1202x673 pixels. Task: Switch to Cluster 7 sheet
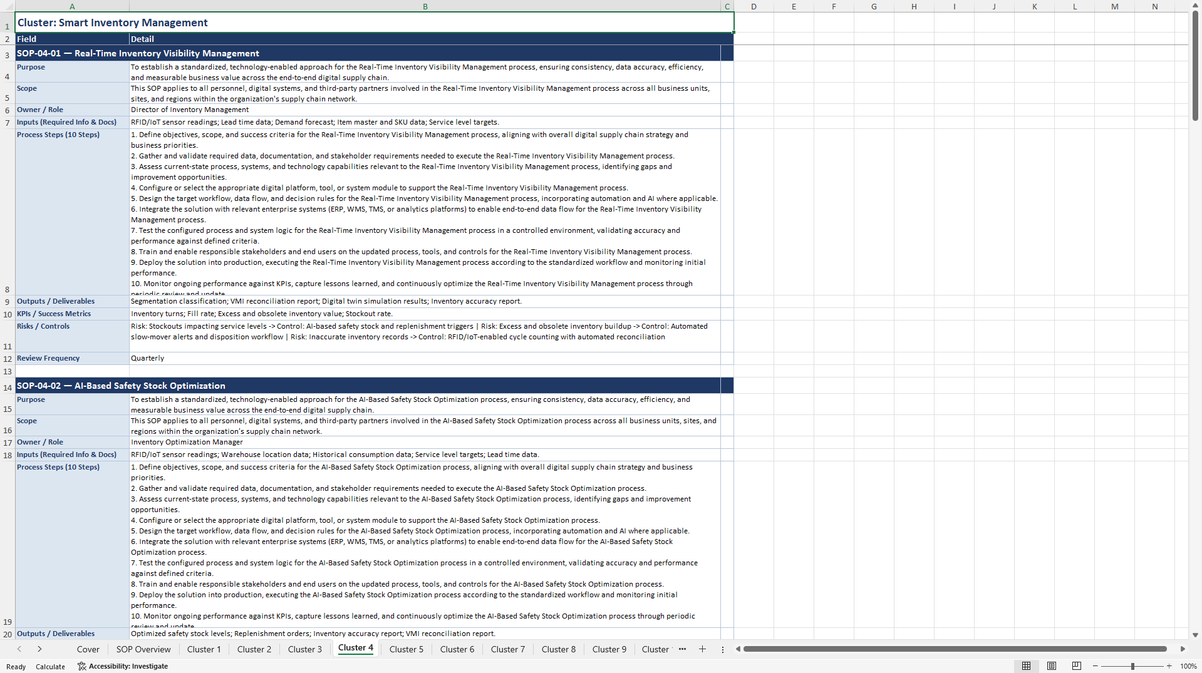(508, 649)
